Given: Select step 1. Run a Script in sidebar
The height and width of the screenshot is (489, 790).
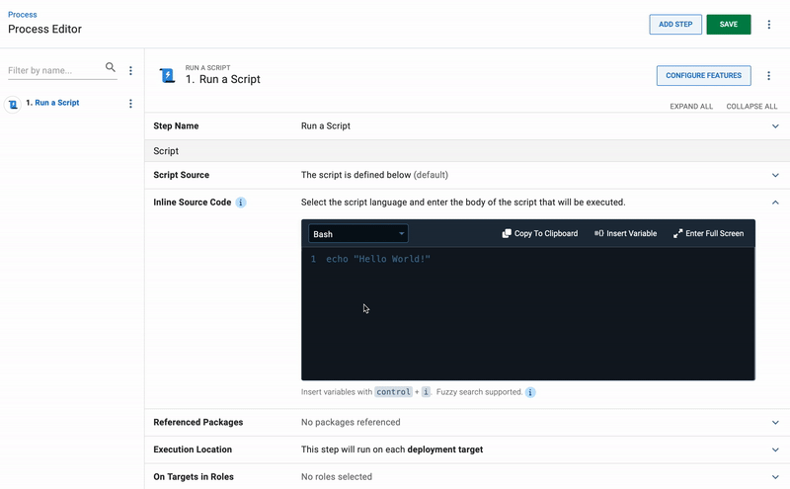Looking at the screenshot, I should [53, 103].
